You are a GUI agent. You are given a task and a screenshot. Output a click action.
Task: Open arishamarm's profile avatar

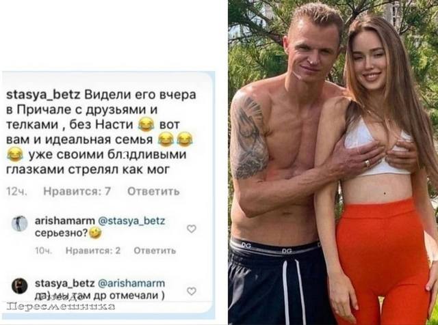point(20,223)
